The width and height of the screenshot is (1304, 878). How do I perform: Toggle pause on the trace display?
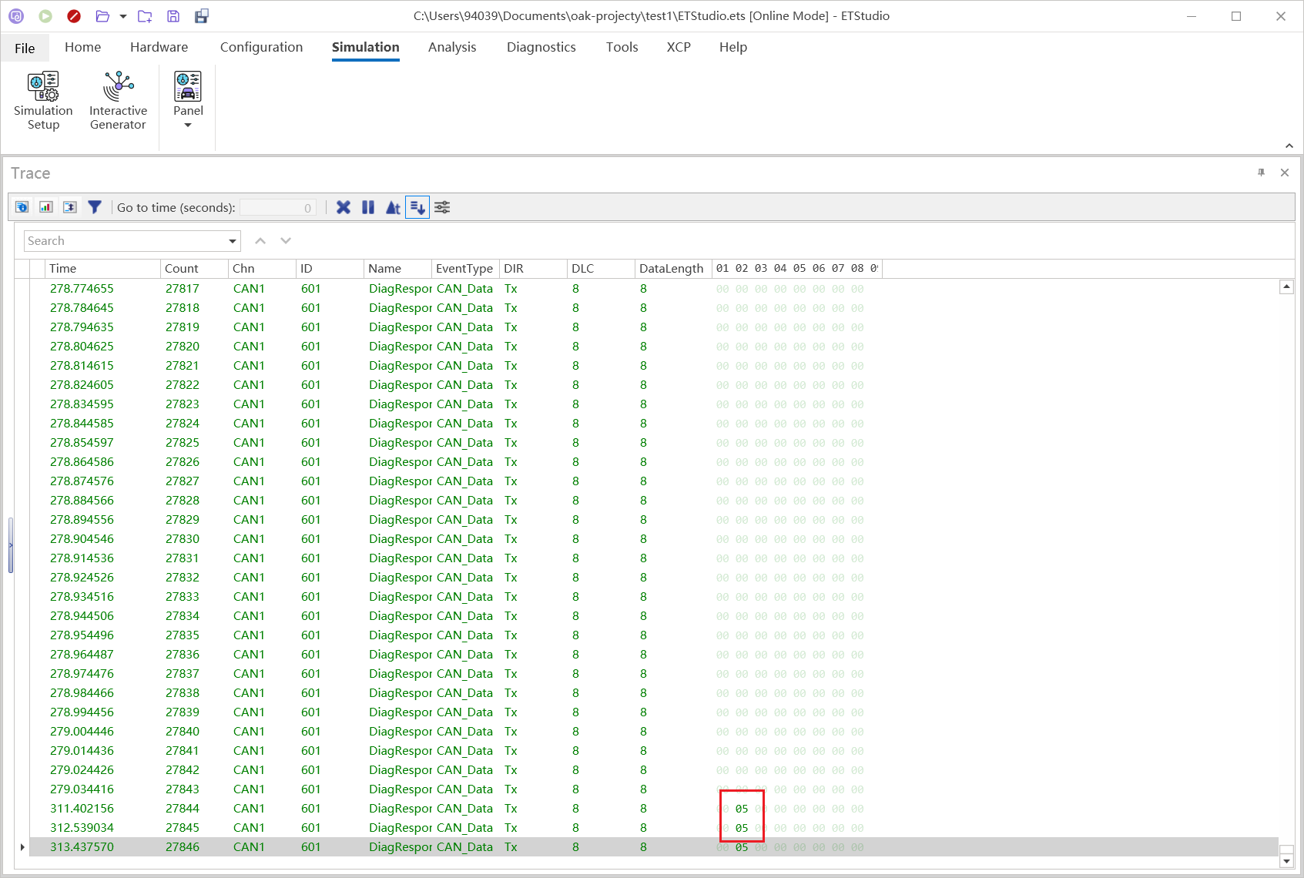368,207
